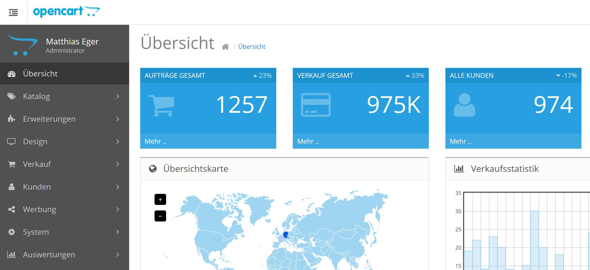
Task: Click the home icon in breadcrumb
Action: point(225,47)
